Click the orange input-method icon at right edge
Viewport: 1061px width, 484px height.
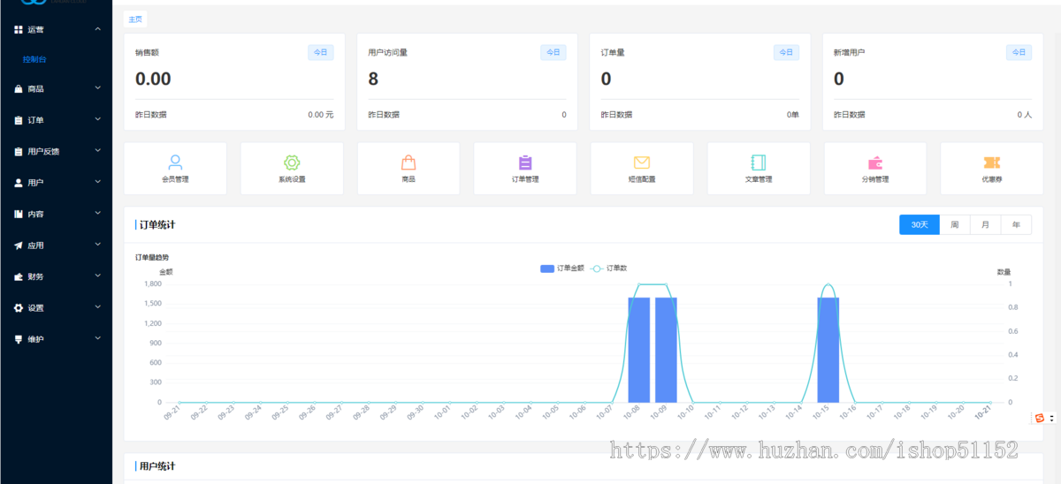click(1039, 418)
